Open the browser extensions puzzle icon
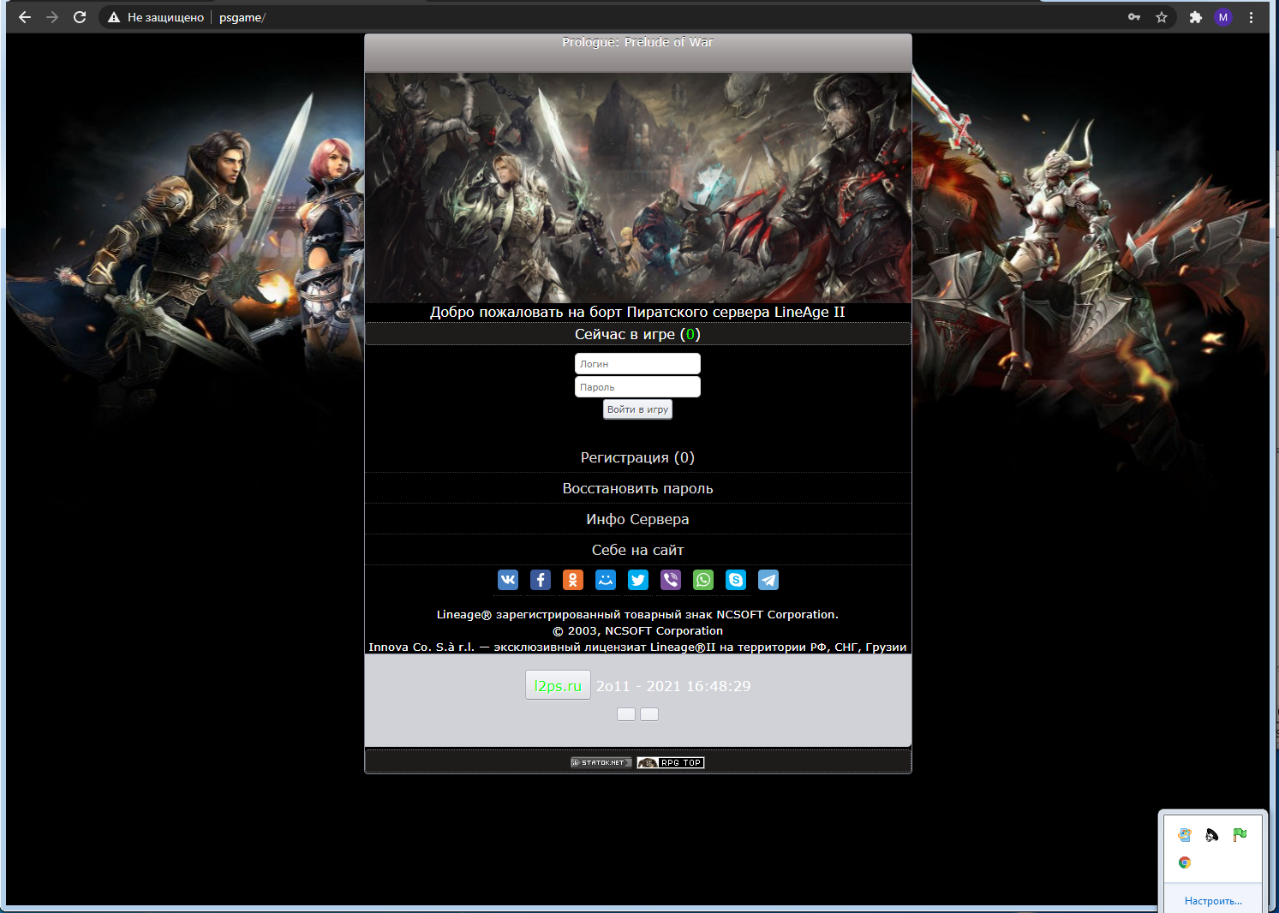 (x=1196, y=17)
